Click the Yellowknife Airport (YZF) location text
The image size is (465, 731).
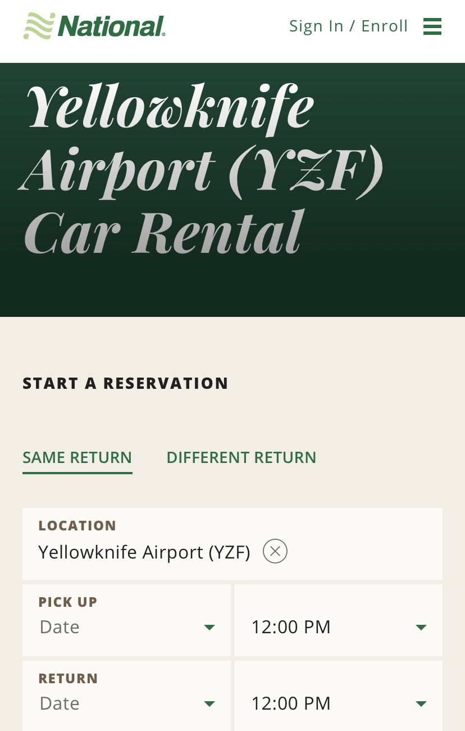(x=144, y=552)
